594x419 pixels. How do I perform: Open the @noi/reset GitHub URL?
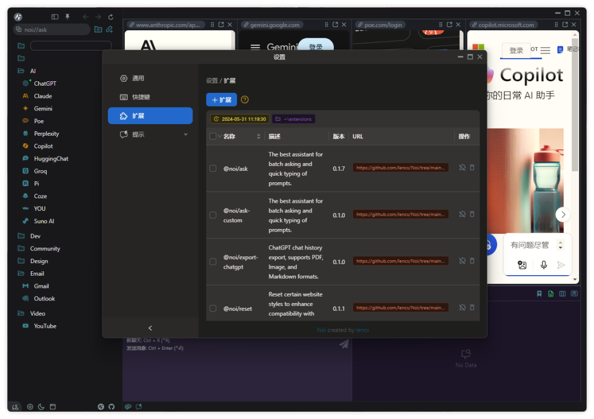pyautogui.click(x=400, y=308)
